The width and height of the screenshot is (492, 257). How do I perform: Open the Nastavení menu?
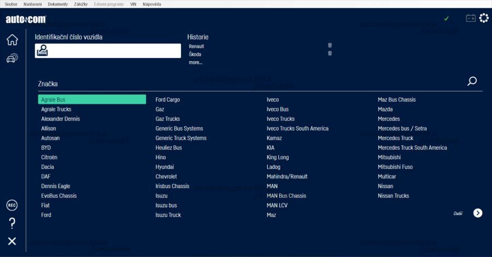(x=33, y=4)
